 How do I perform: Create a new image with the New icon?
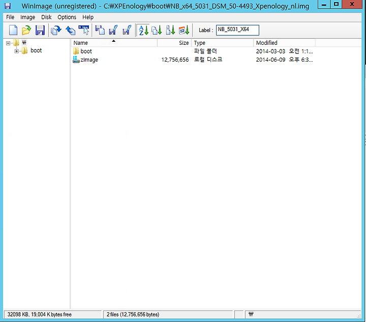13,30
